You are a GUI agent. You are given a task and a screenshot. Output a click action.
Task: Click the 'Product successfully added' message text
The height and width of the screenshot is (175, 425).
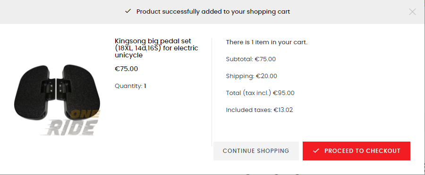click(213, 12)
